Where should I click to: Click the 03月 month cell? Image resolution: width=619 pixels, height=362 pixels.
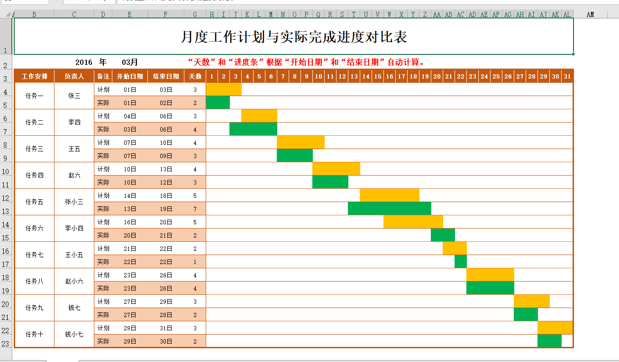(x=130, y=62)
